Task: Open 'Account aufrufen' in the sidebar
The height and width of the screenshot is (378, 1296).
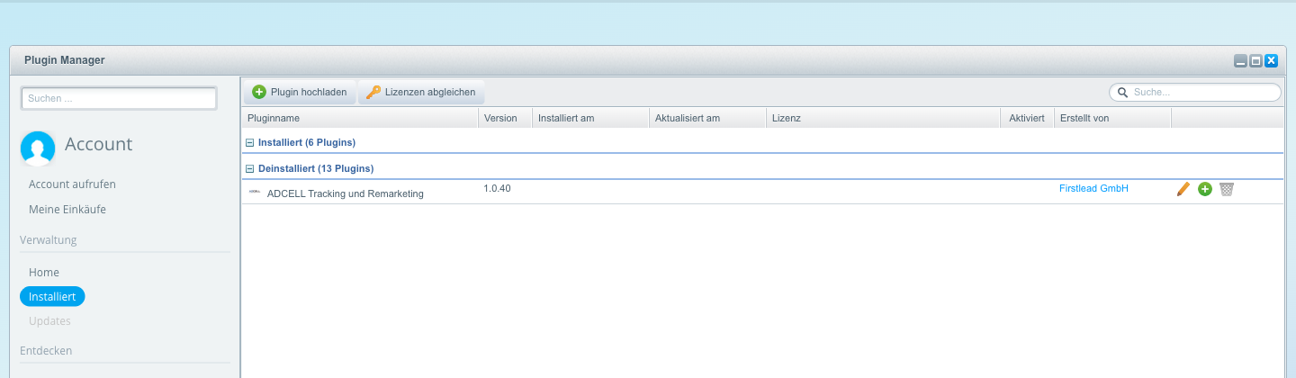Action: point(72,184)
